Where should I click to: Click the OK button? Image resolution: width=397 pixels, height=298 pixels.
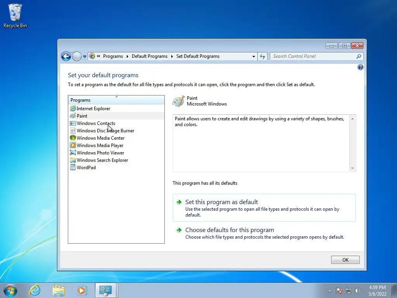pyautogui.click(x=345, y=260)
